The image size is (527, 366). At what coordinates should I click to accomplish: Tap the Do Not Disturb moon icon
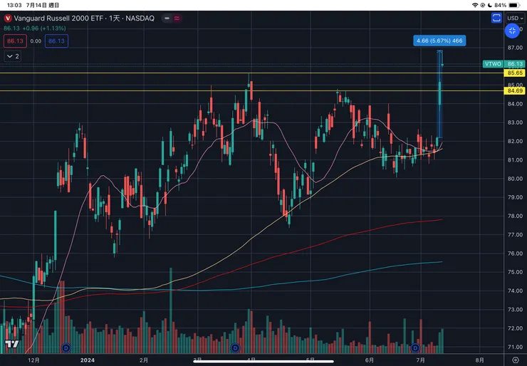click(x=490, y=5)
